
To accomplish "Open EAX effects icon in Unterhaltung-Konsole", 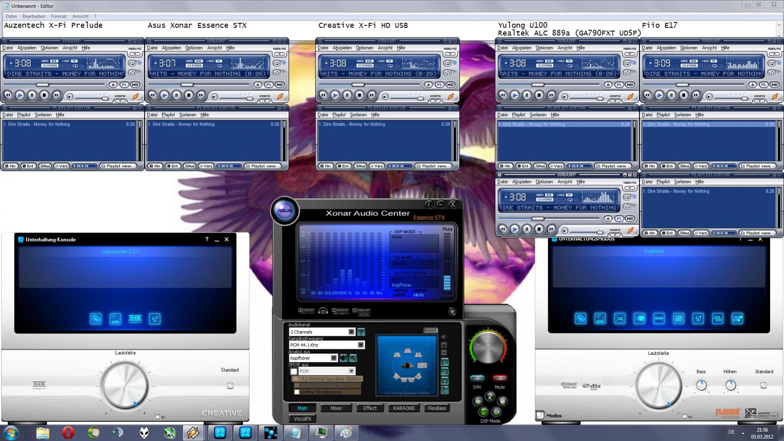I will pyautogui.click(x=116, y=319).
